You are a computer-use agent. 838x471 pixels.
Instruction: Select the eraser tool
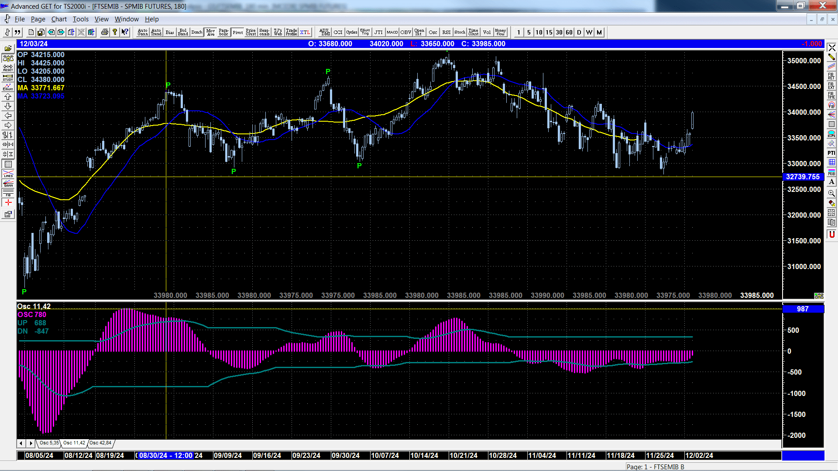click(x=831, y=203)
